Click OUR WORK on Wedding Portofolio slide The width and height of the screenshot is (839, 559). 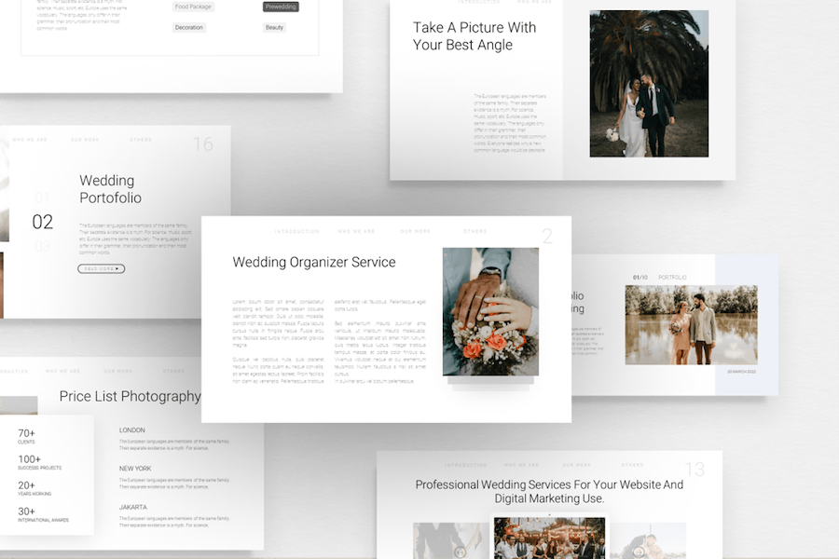click(x=85, y=140)
